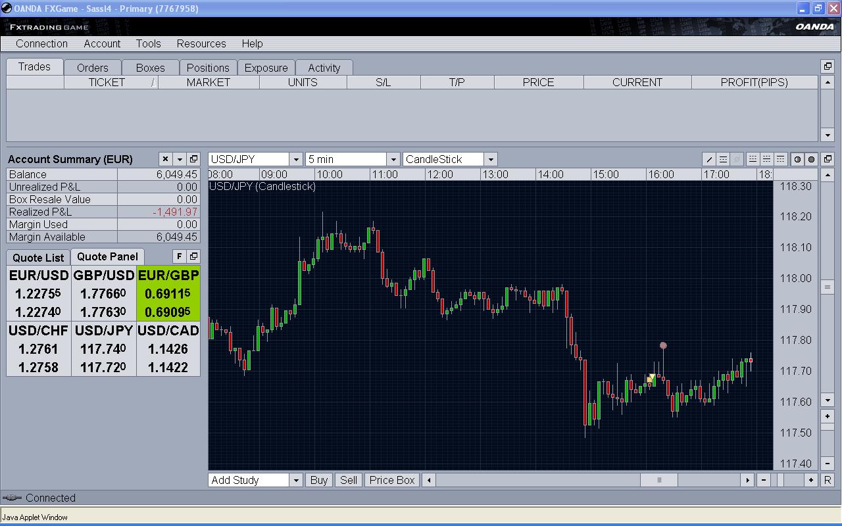Click the chart vertical scrollbar thumb
This screenshot has width=842, height=526.
828,287
